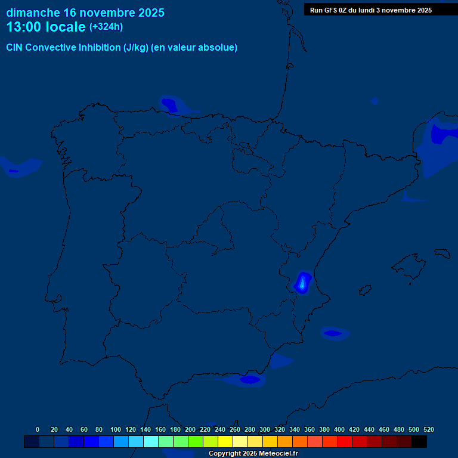The height and width of the screenshot is (458, 458).
Task: Click the CIN patch in the Atlantic west of Galicia
Action: click(14, 171)
